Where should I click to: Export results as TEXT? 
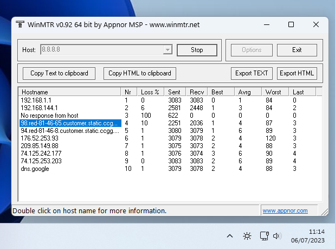(252, 73)
